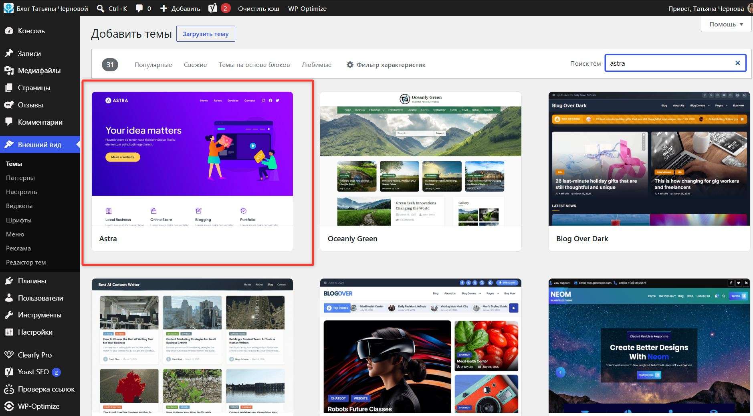Screen dimensions: 753x416
Task: Go to Виджеты submenu item
Action: [19, 206]
